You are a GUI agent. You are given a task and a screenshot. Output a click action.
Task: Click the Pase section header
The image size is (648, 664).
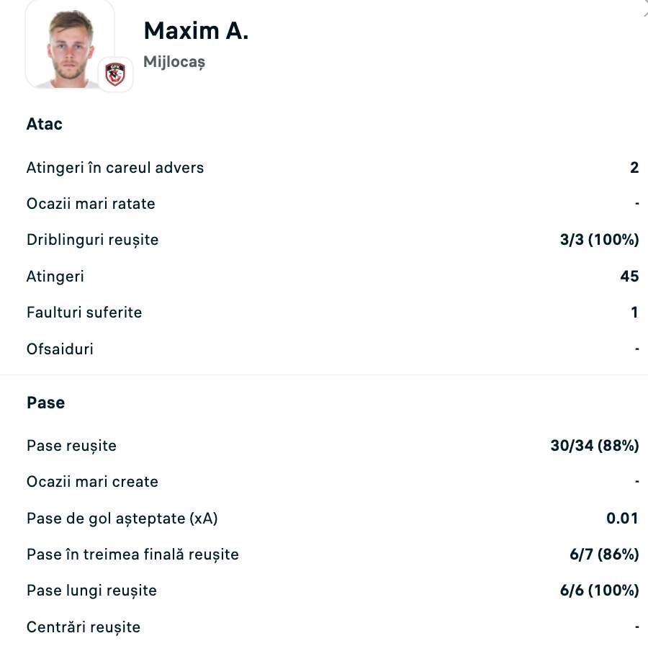tap(45, 403)
